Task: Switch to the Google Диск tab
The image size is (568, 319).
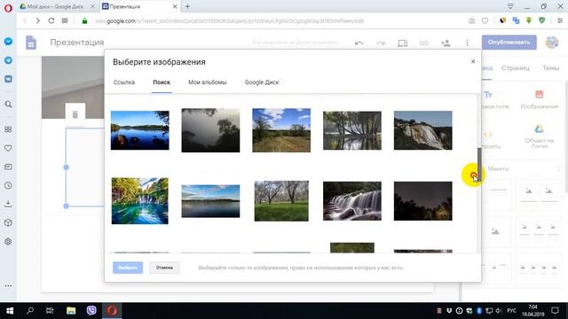Action: [262, 82]
